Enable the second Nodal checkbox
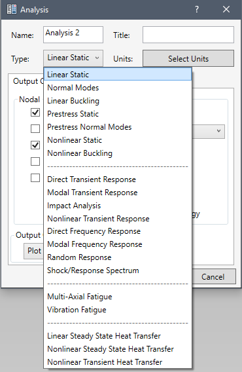Viewport: 242px width, 372px height. [35, 128]
